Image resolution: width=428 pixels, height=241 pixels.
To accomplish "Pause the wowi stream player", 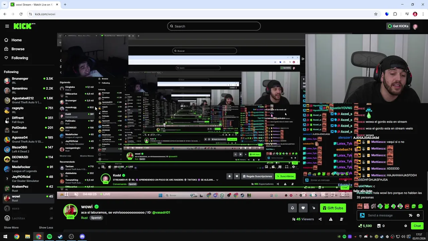I will pos(67,194).
